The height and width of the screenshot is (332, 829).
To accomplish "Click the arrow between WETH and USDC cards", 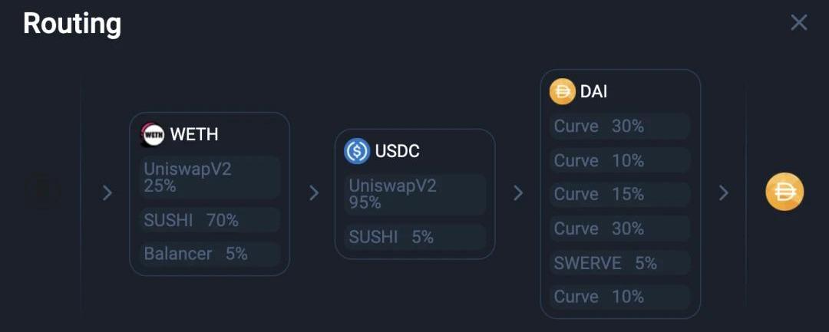I will click(313, 192).
